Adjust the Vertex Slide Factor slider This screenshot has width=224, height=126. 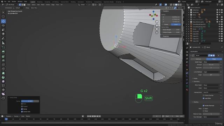coord(30,101)
